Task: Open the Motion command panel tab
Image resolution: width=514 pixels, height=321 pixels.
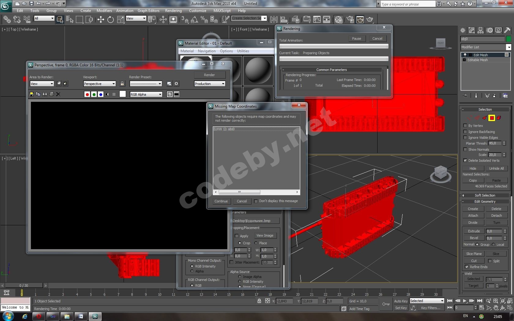Action: [x=490, y=30]
